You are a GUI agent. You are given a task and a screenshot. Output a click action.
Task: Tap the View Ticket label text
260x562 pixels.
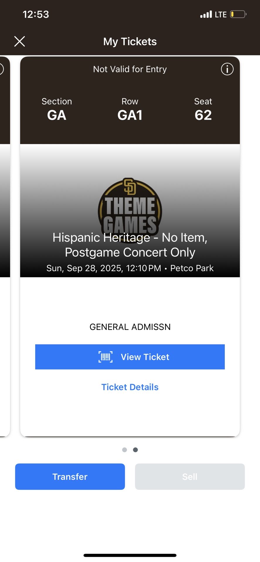coord(145,357)
